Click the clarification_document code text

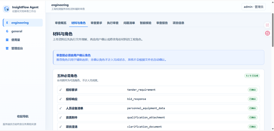144,127
